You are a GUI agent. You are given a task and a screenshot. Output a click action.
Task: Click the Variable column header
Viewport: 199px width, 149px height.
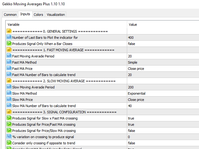coord(14,25)
